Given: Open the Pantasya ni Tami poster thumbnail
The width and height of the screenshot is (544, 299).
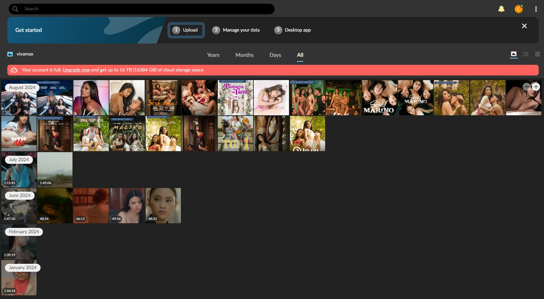Looking at the screenshot, I should coord(235,98).
